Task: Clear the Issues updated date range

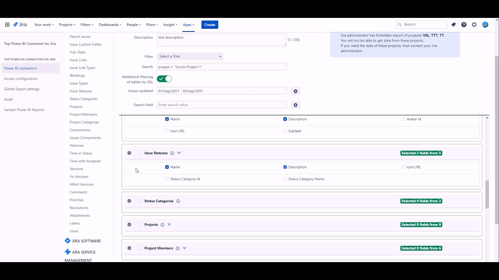Action: [296, 91]
